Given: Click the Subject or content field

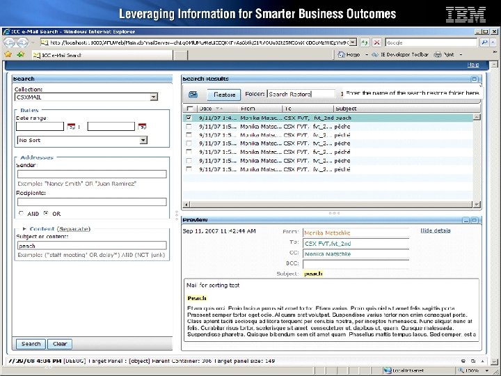Looking at the screenshot, I should pyautogui.click(x=92, y=246).
